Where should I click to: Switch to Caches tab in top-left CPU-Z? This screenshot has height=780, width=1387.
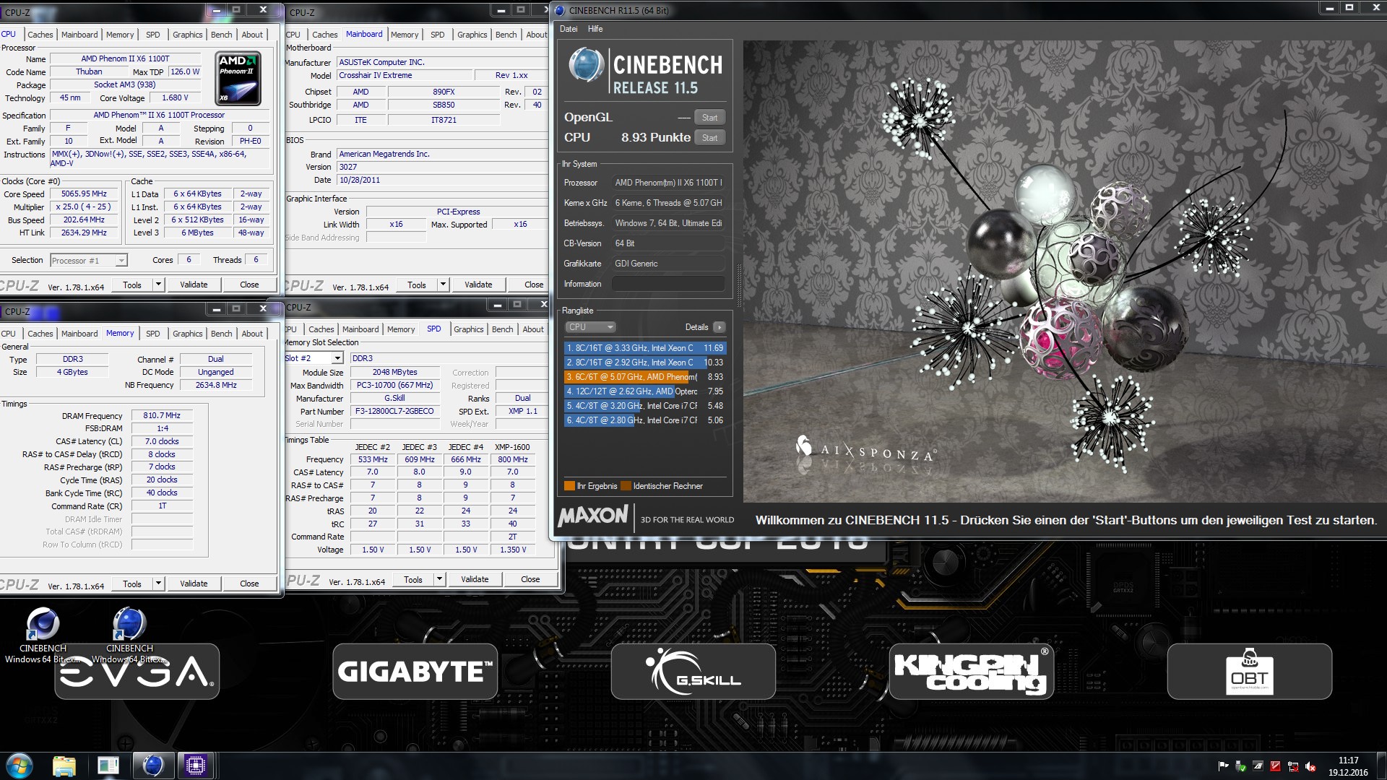(40, 35)
